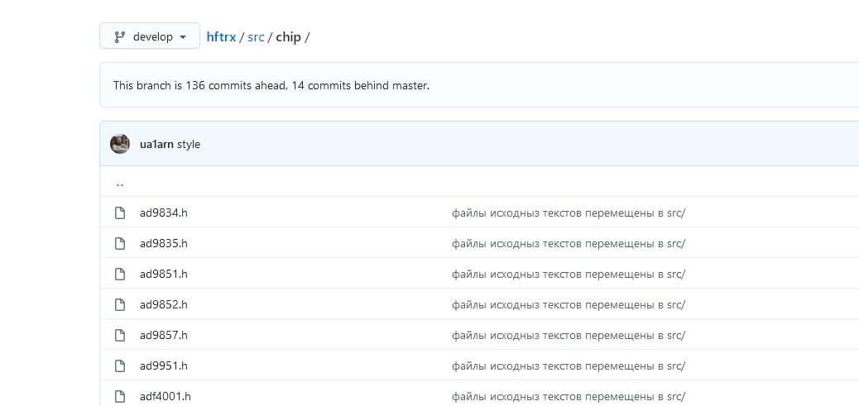The height and width of the screenshot is (406, 859).
Task: Click file icon beside ad9834.h
Action: (x=119, y=213)
